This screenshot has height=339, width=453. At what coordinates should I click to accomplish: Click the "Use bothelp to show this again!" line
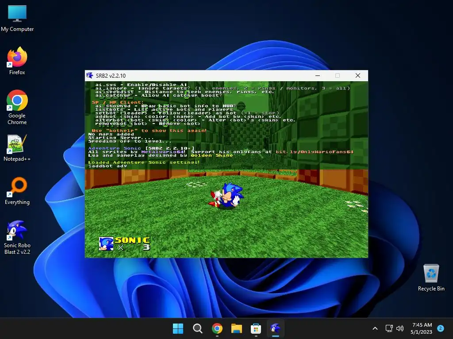[149, 131]
